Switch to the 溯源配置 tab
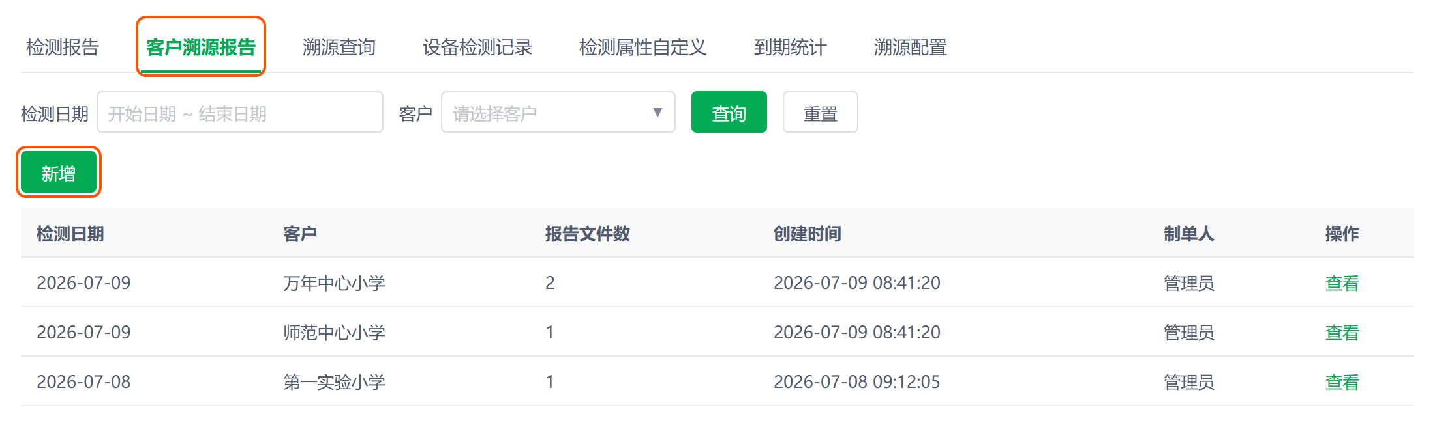The image size is (1435, 427). [911, 48]
